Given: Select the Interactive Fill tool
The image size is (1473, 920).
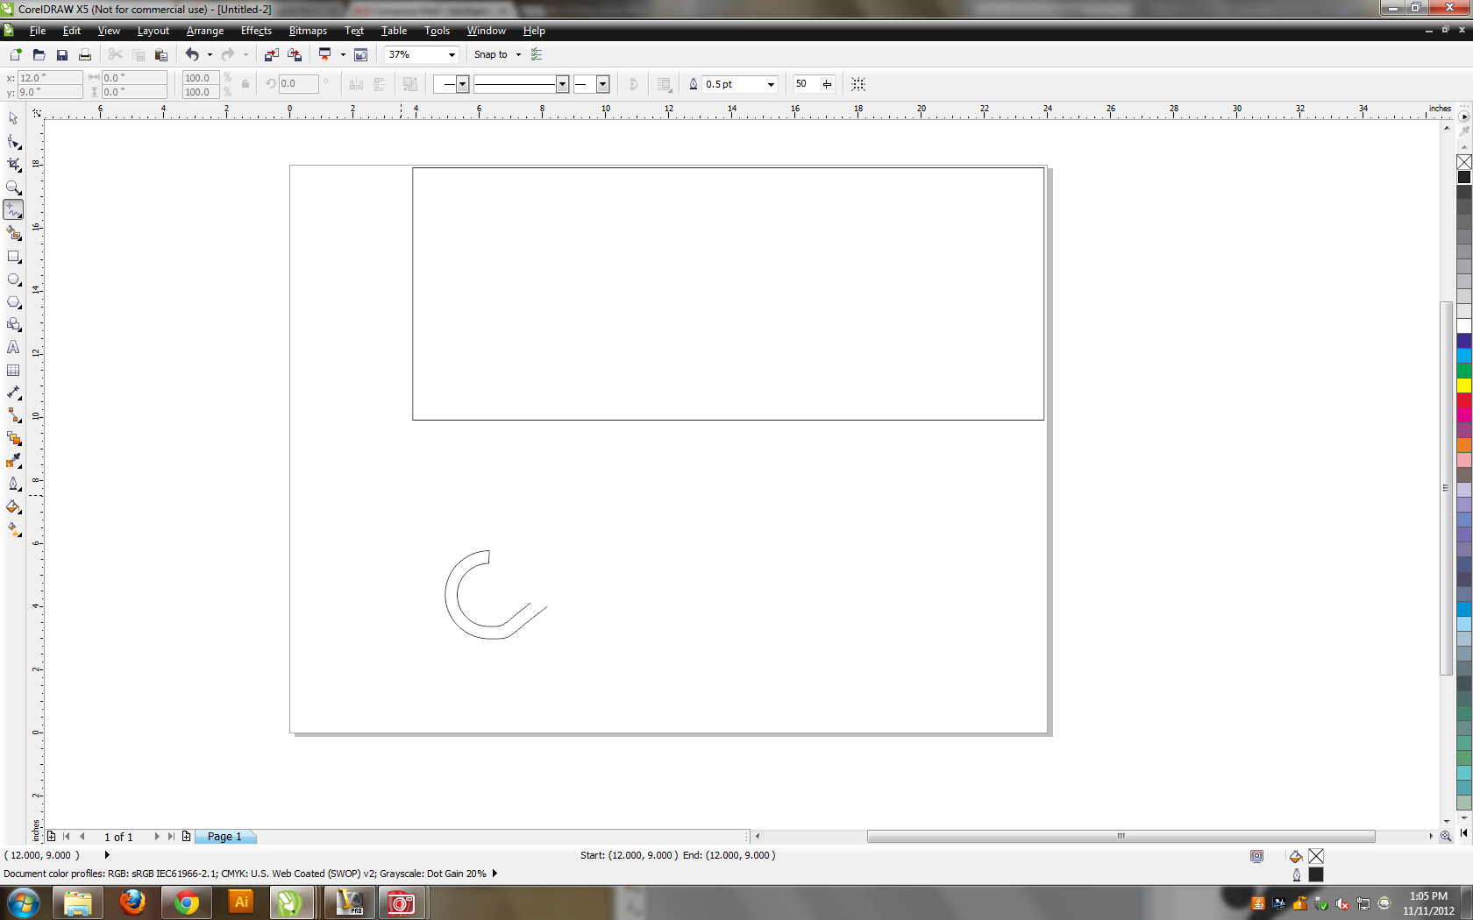Looking at the screenshot, I should [13, 529].
